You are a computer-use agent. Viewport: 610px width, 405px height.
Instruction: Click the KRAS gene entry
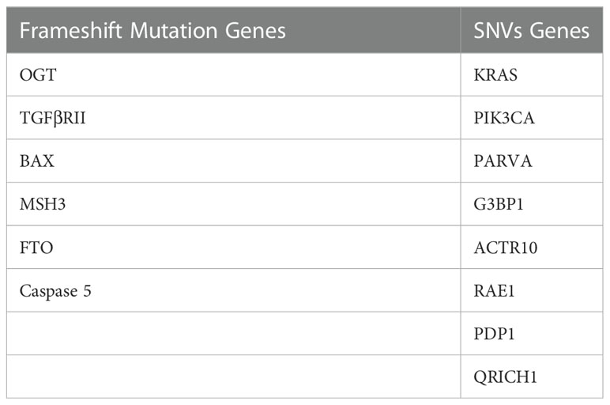495,75
